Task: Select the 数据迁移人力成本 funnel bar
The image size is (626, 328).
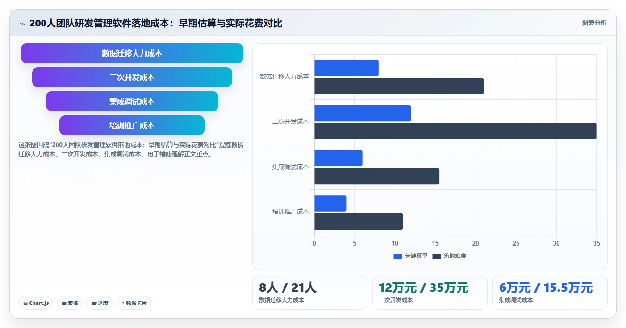Action: (132, 53)
